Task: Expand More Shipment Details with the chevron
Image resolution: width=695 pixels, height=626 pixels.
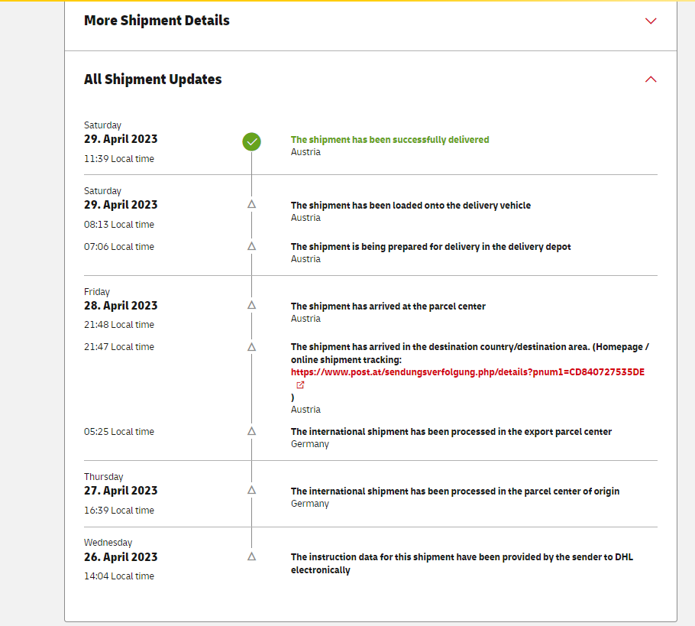Action: pyautogui.click(x=651, y=21)
